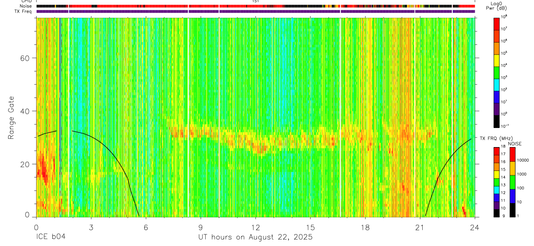The height and width of the screenshot is (246, 534).
Task: Click the '9' tick label on the x-axis
Action: click(200, 227)
